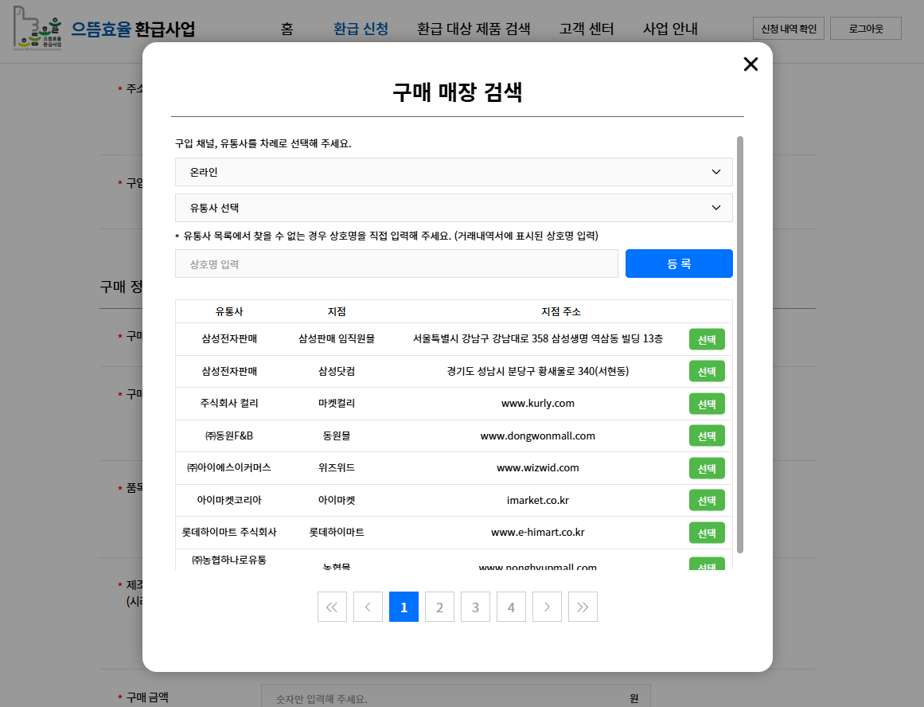Close the 구매 매장 검색 dialog

click(751, 64)
